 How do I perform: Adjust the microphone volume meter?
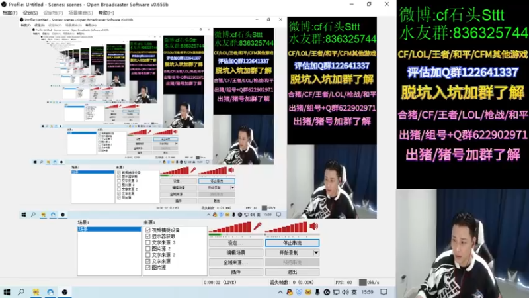[230, 227]
